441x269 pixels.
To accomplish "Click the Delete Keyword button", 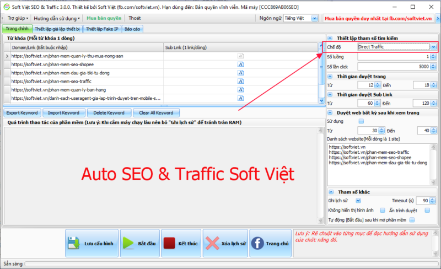I will pyautogui.click(x=109, y=113).
